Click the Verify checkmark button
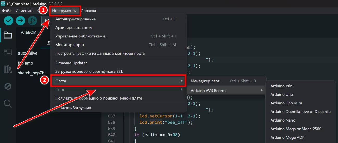 tap(9, 21)
